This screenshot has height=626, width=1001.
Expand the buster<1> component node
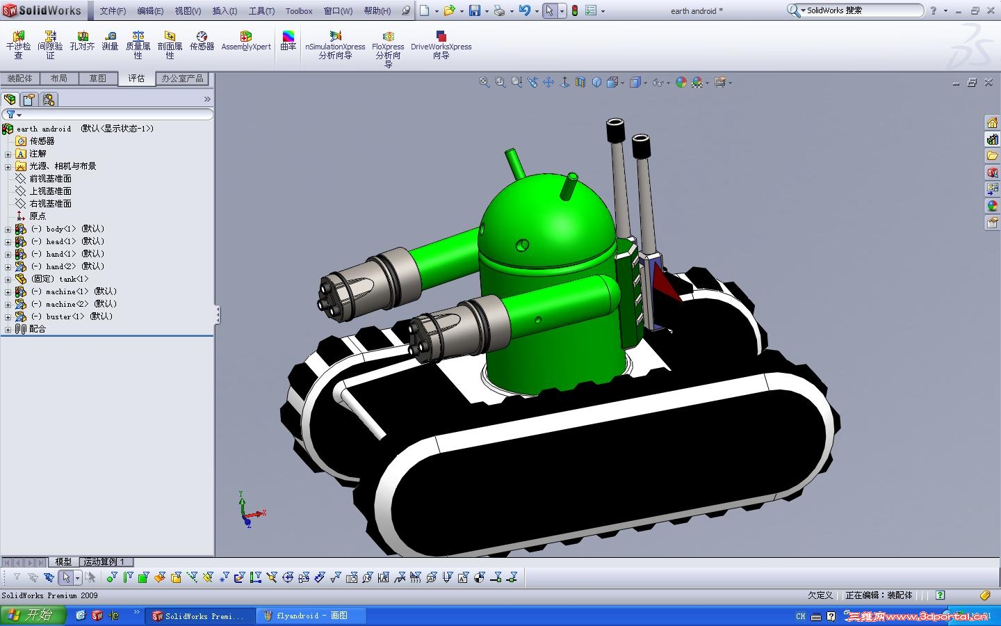pos(8,317)
